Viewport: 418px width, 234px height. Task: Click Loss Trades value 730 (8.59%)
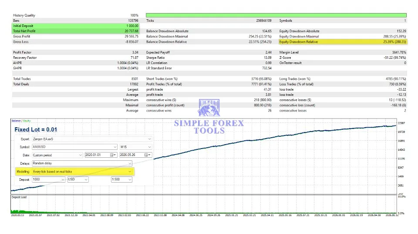pos(398,84)
